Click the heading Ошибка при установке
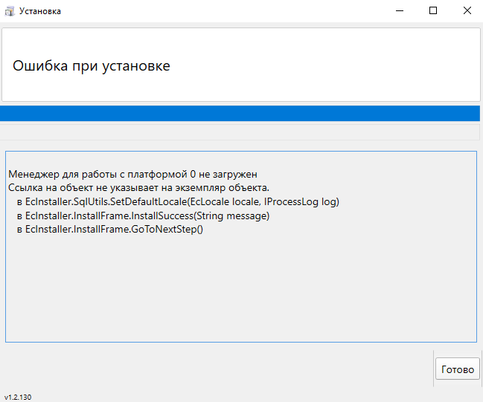 pos(92,66)
